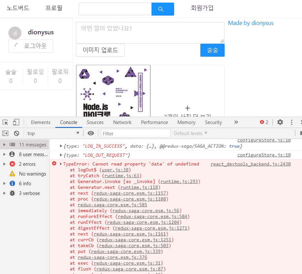Expand the 3 verbose group
The width and height of the screenshot is (302, 274).
pyautogui.click(x=4, y=193)
